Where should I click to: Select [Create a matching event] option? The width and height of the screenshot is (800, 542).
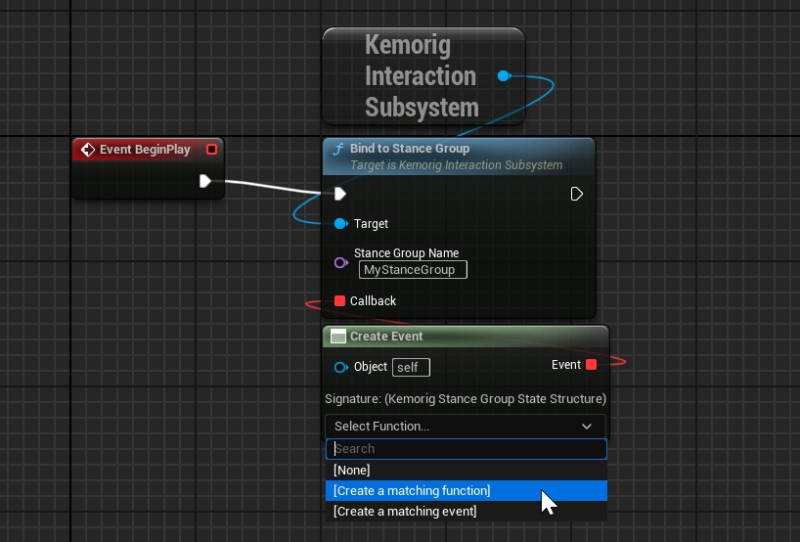click(x=405, y=512)
